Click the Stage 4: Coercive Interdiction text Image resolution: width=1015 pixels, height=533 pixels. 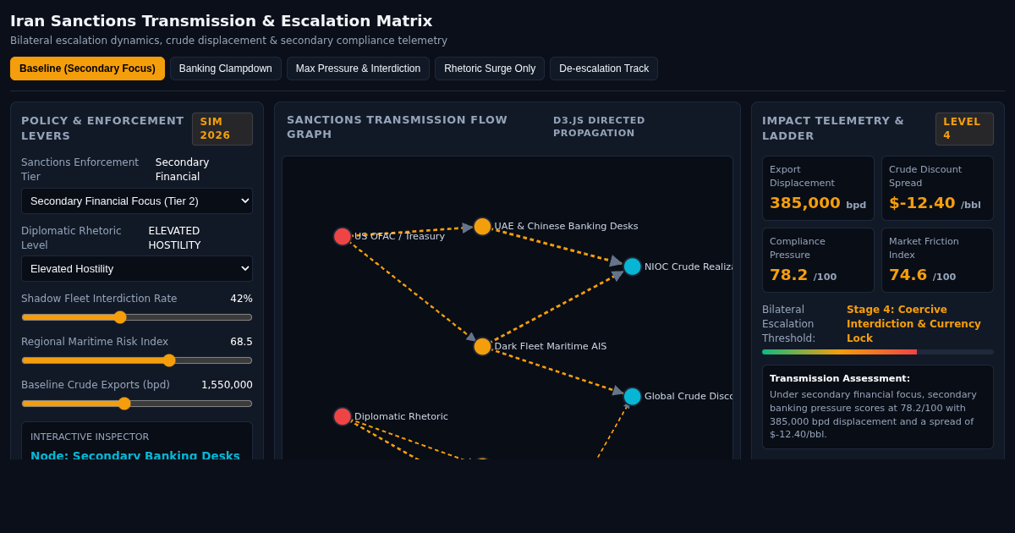coord(914,324)
